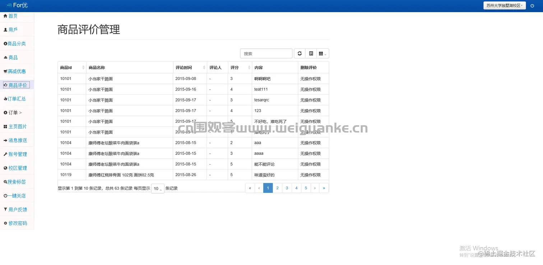
Task: Open 商品分类 from the sidebar
Action: click(15, 44)
